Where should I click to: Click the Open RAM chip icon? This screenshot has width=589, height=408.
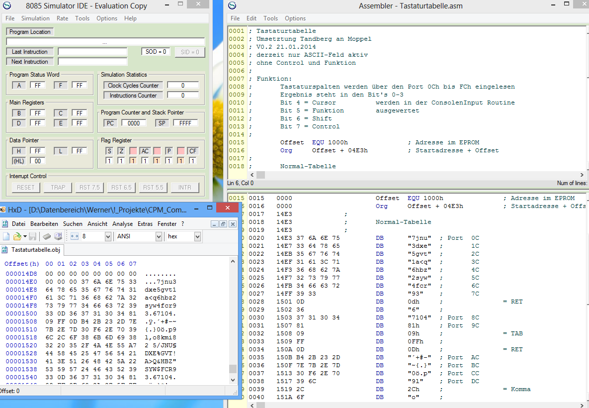click(x=46, y=236)
